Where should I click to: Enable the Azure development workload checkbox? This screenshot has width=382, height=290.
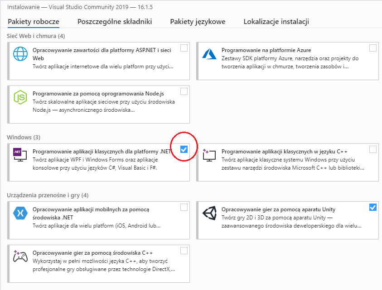tap(373, 48)
